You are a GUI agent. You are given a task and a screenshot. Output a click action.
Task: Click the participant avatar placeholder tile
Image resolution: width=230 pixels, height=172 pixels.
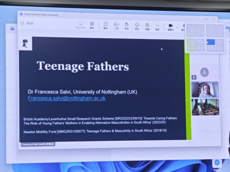tap(205, 72)
